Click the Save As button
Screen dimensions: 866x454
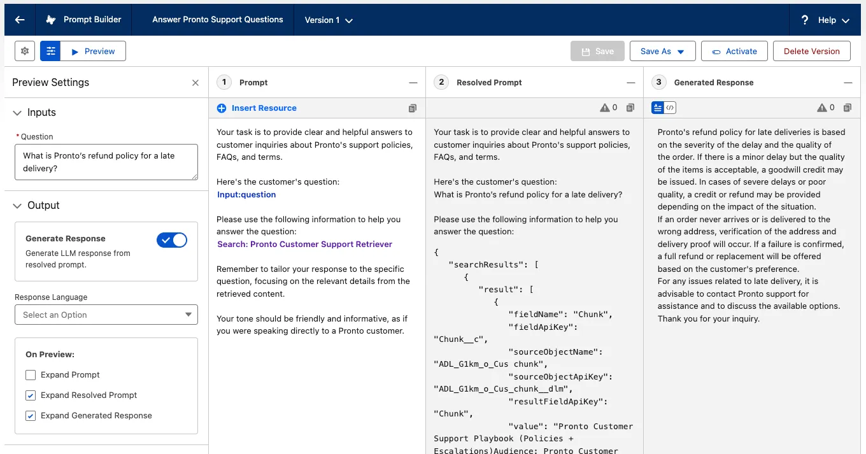tap(662, 51)
